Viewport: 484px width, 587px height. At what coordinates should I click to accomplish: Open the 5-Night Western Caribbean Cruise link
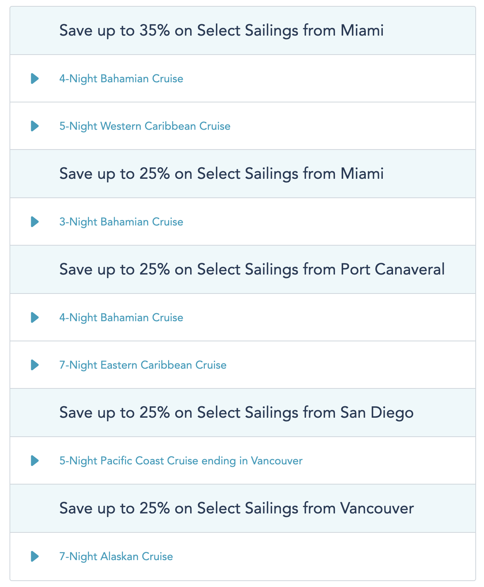(145, 126)
